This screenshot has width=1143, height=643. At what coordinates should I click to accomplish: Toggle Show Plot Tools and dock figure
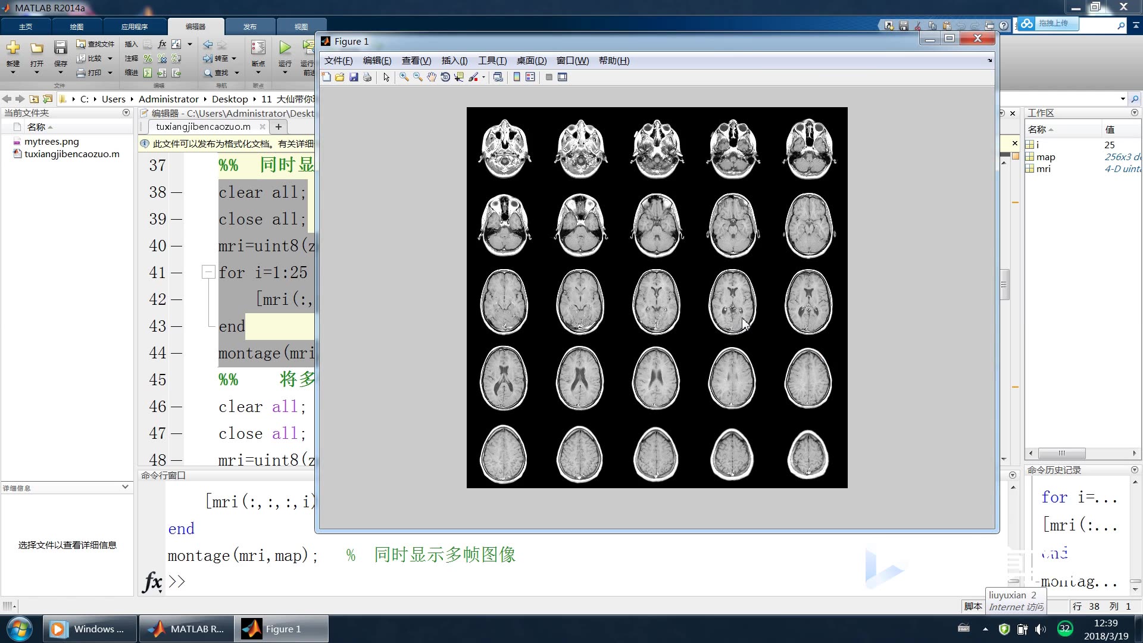pyautogui.click(x=563, y=77)
